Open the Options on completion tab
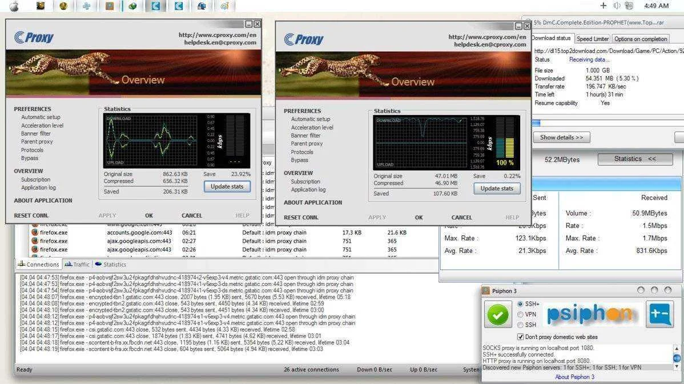 [641, 39]
